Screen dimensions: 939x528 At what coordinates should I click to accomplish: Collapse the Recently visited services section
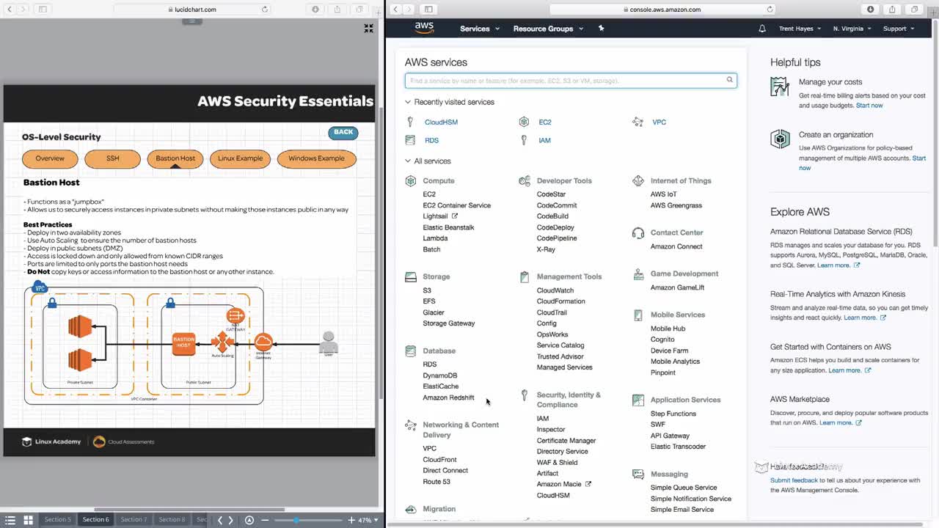450,102
